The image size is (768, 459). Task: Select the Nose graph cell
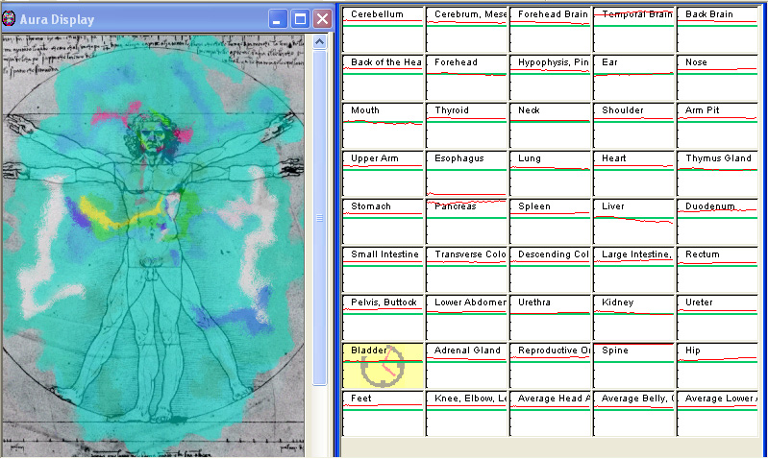(718, 78)
